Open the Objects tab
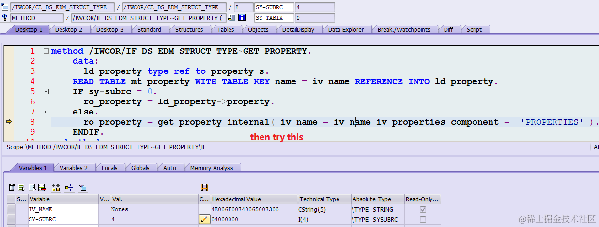Screen dimensions: 599x227 click(258, 29)
